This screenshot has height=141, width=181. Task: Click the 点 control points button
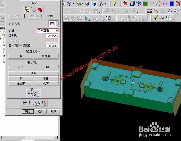point(21,56)
